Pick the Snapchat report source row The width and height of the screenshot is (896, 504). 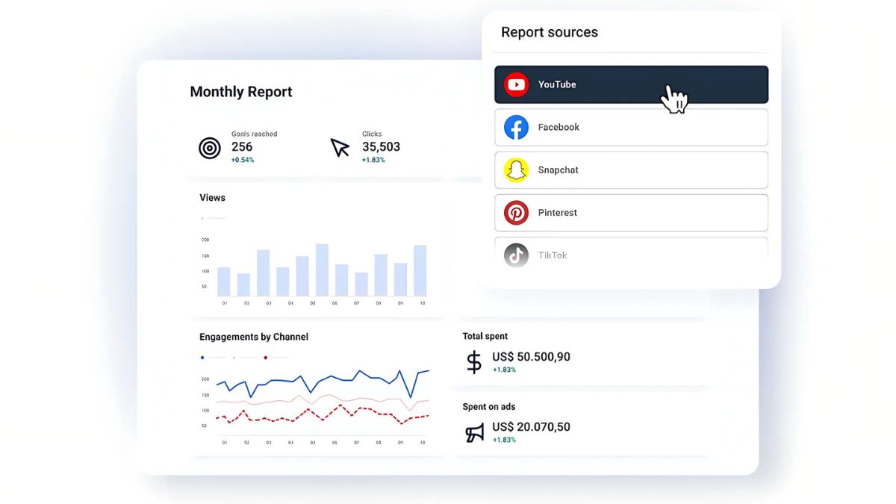pyautogui.click(x=631, y=170)
